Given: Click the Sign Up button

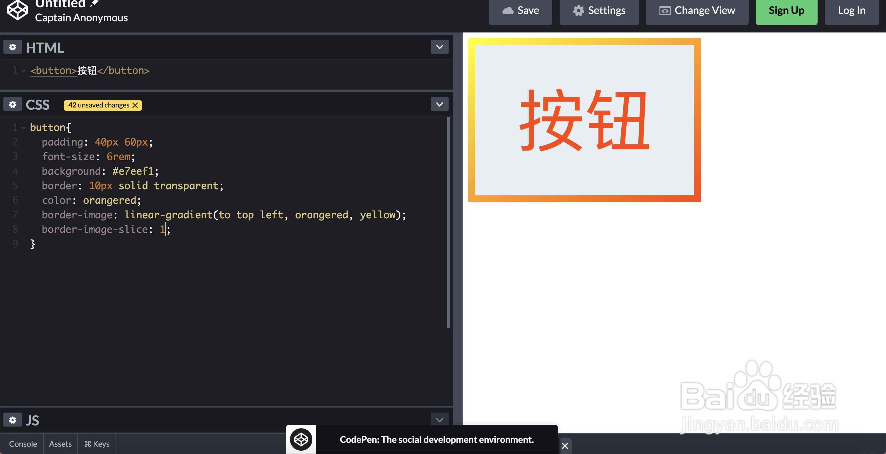Looking at the screenshot, I should click(x=786, y=10).
